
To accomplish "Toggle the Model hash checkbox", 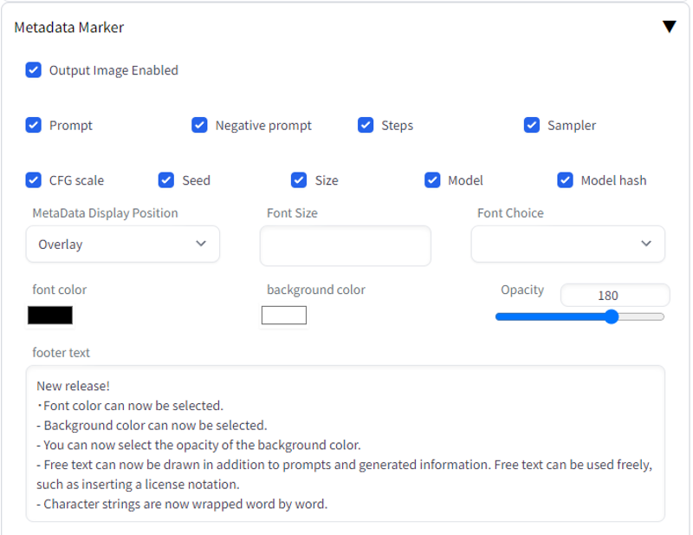I will [x=565, y=179].
